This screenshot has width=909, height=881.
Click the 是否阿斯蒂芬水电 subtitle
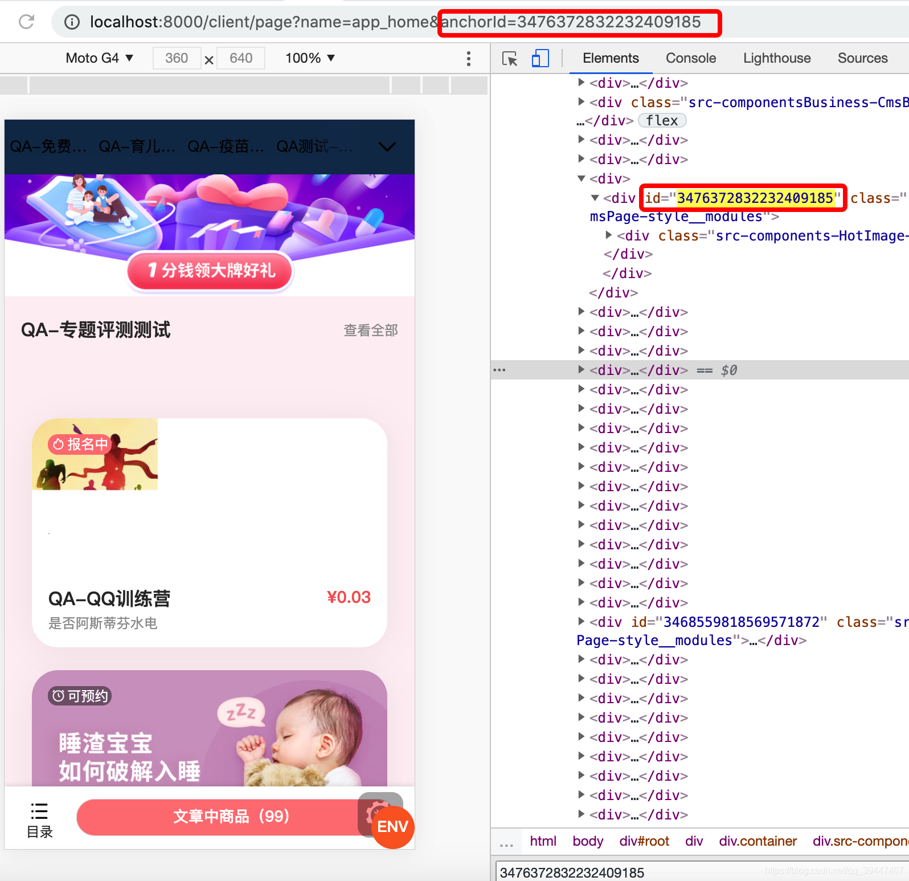(103, 623)
